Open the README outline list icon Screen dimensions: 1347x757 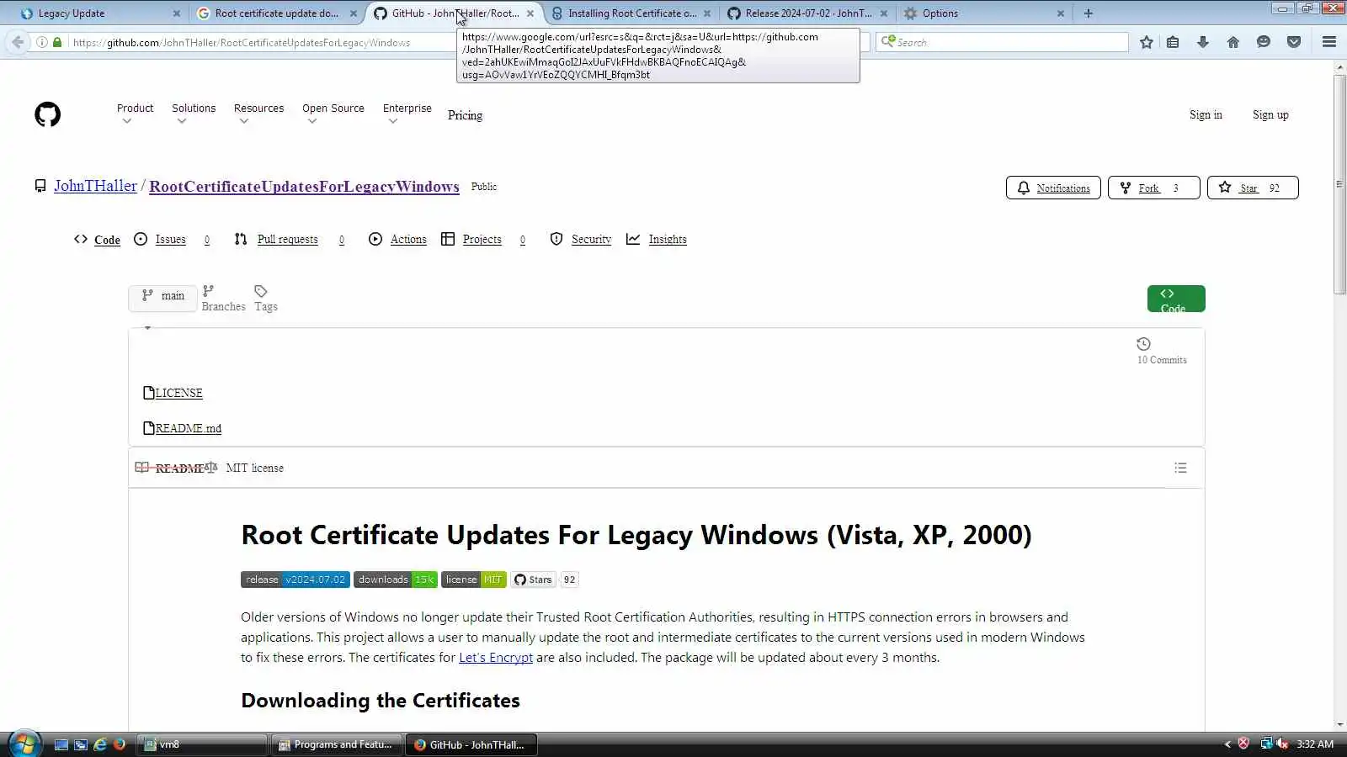pyautogui.click(x=1180, y=468)
